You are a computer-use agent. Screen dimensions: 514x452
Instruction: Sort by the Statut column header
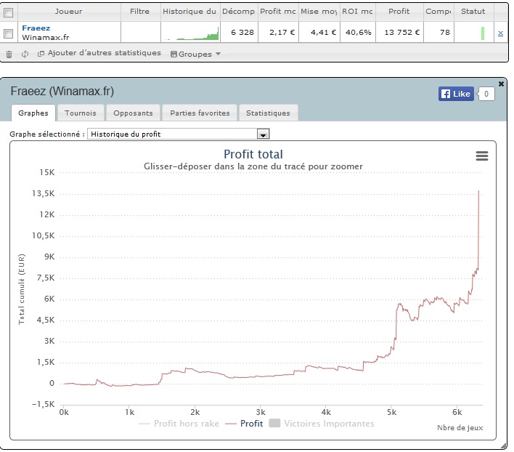(x=473, y=12)
